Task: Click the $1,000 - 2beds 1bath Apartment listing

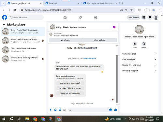Action: [x=66, y=35]
